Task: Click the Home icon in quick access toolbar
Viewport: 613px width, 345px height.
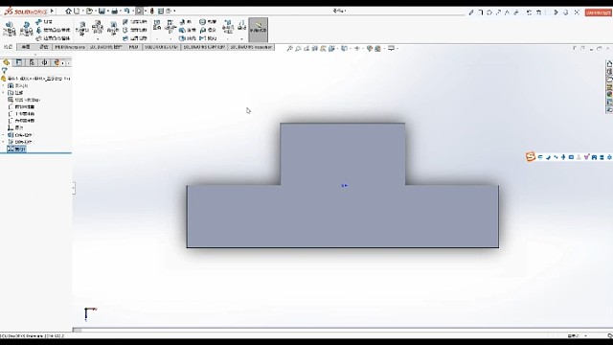Action: point(68,11)
